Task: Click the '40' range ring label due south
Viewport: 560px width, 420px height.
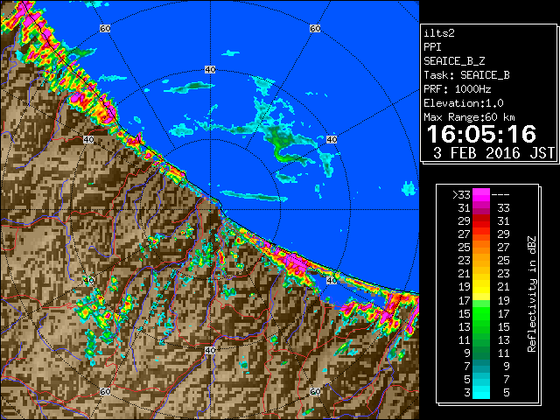Action: click(x=210, y=350)
